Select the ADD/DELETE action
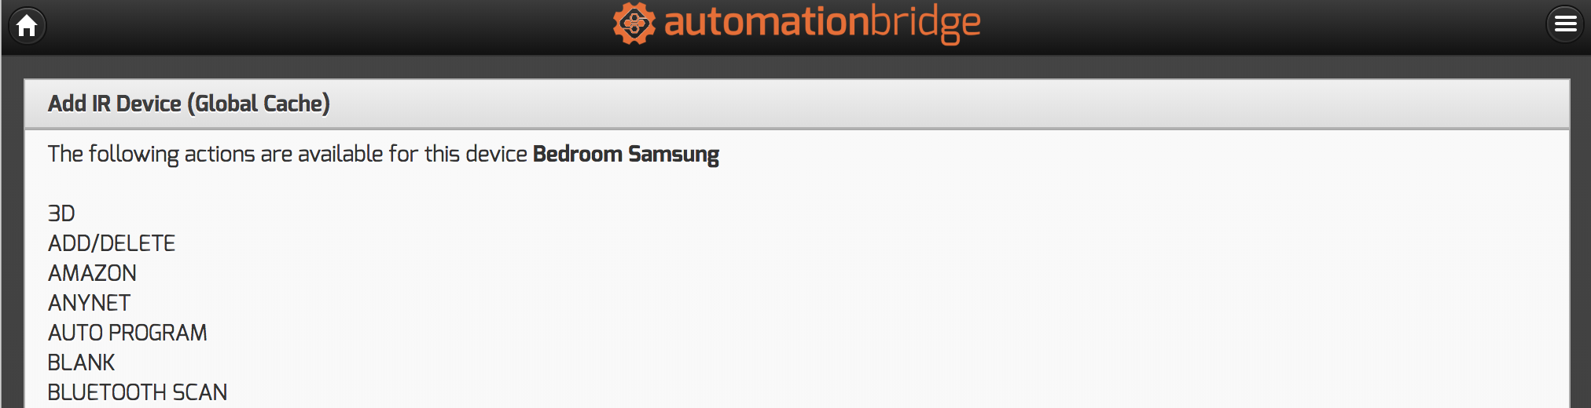Image resolution: width=1591 pixels, height=408 pixels. click(112, 243)
